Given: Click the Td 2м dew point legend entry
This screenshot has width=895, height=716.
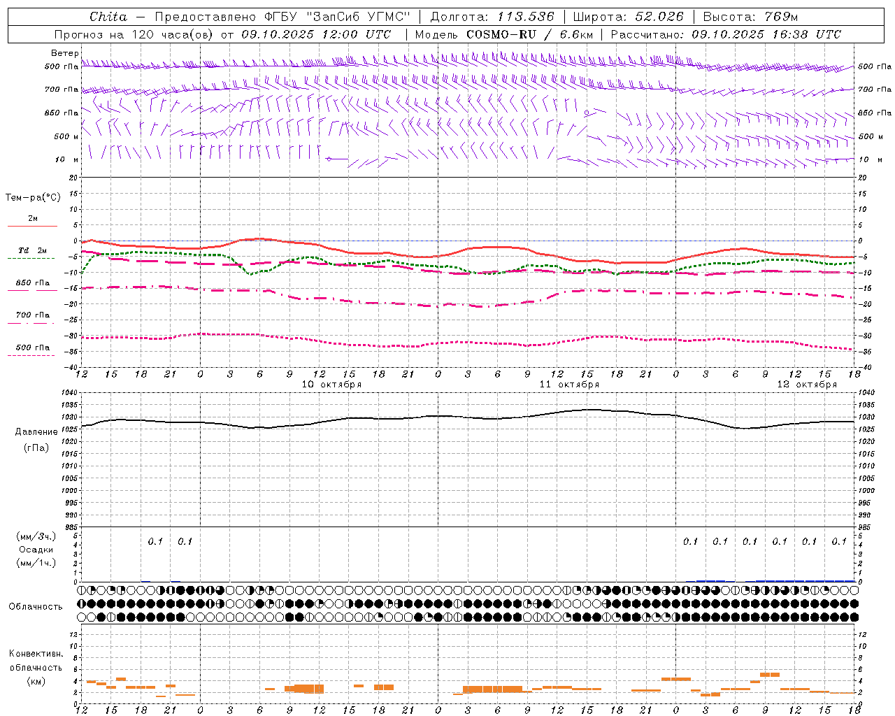Looking at the screenshot, I should click(32, 250).
